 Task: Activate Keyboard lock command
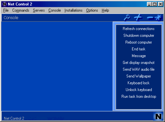[x=139, y=83]
